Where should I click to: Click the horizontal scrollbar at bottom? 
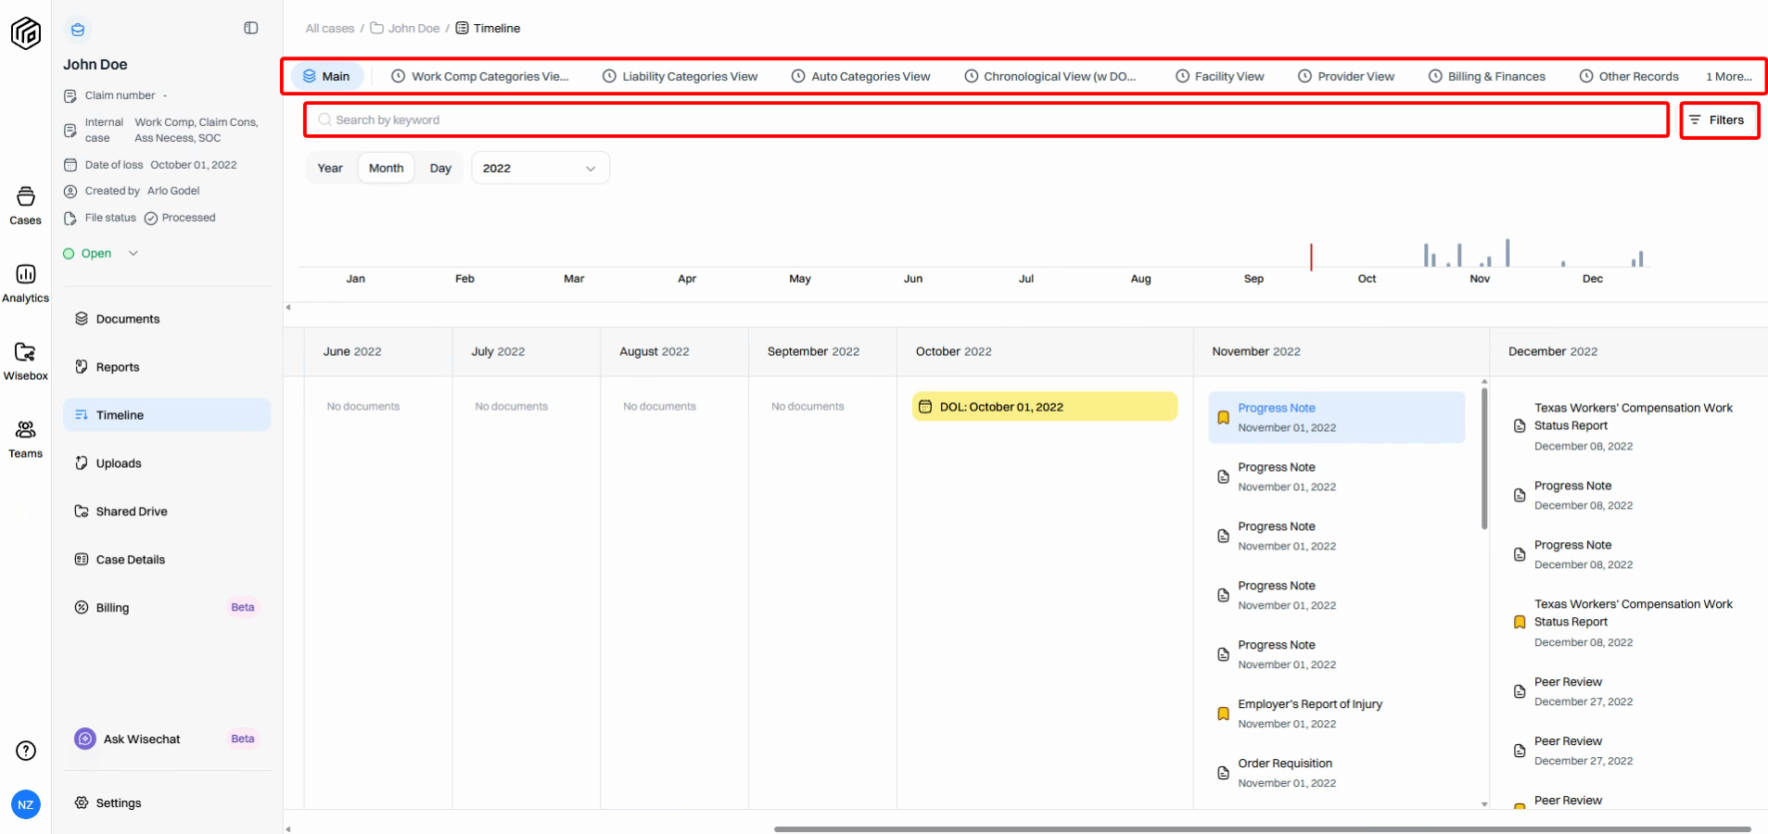click(x=1262, y=828)
